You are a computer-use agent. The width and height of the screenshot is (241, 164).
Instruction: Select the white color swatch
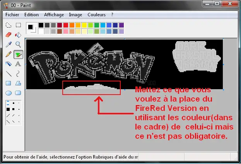(41, 31)
